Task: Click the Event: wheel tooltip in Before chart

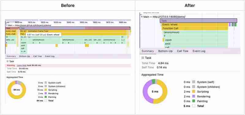Action: pyautogui.click(x=43, y=35)
